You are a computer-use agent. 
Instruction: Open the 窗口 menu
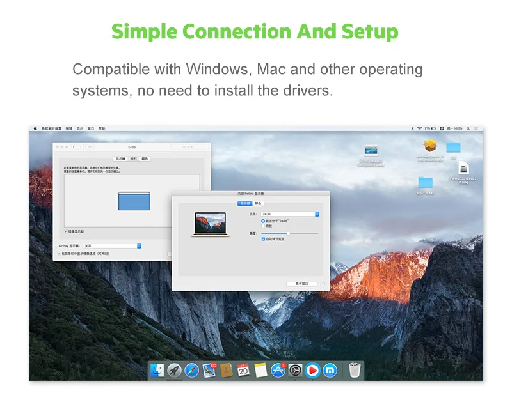tap(91, 128)
